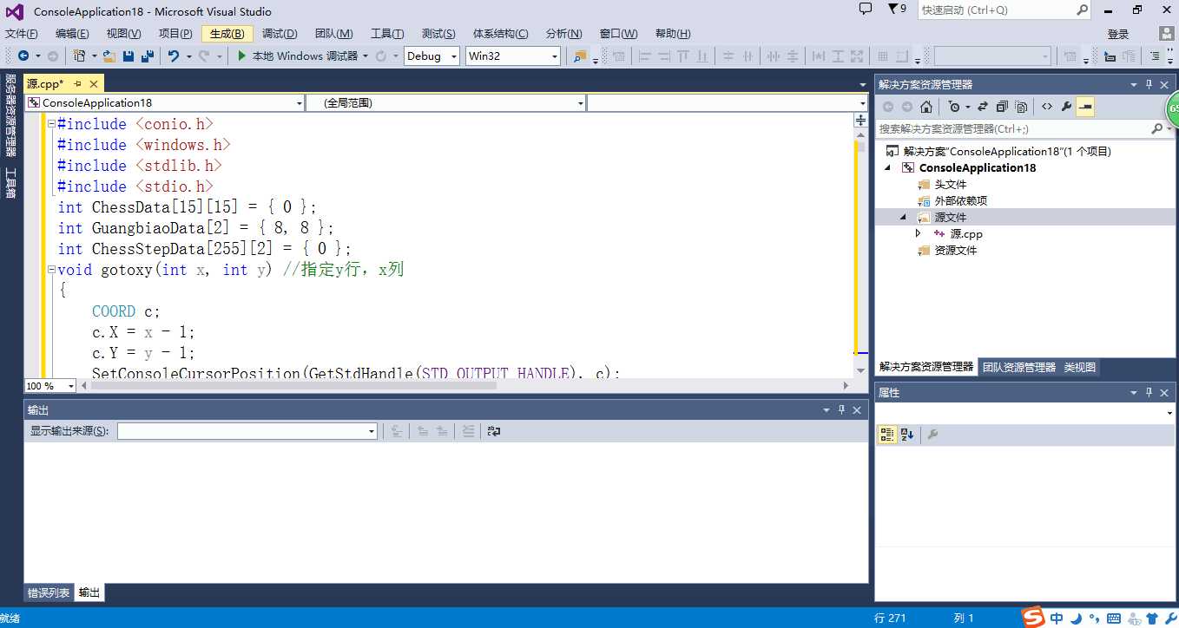
Task: Open the 服务器资源管理器 side tab
Action: 10,115
